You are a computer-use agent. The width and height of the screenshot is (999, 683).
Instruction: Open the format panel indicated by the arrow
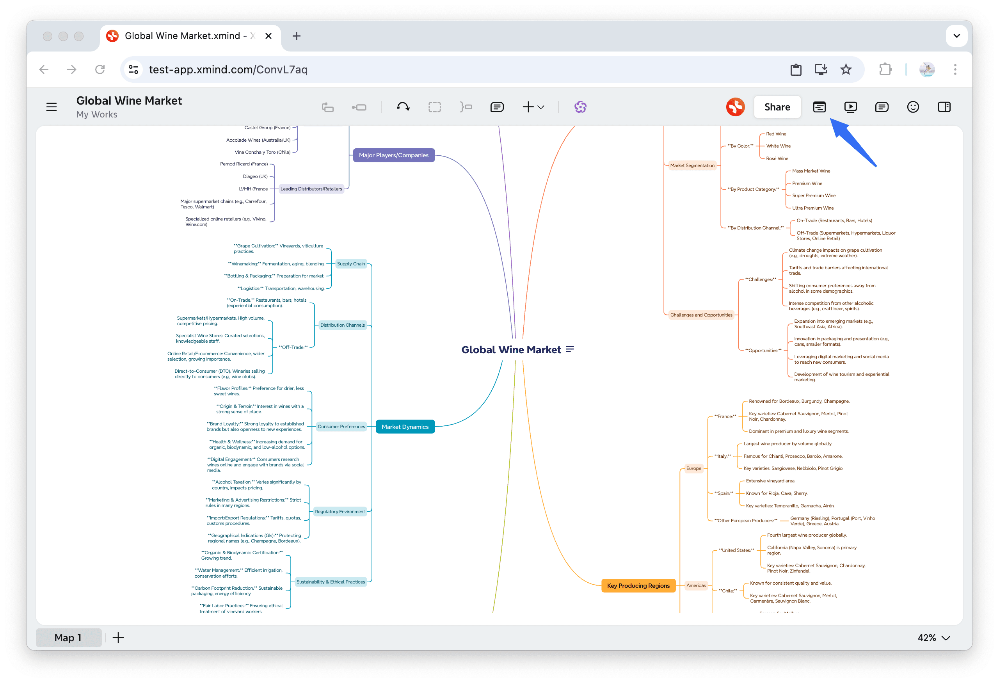(x=819, y=107)
